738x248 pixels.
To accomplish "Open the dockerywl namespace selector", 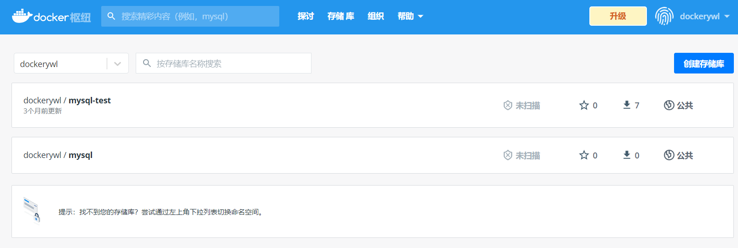I will pos(71,63).
